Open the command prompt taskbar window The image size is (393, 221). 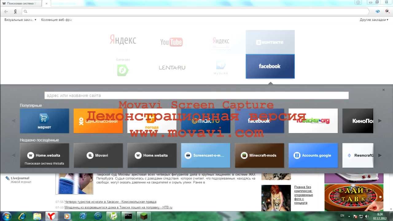(x=128, y=216)
